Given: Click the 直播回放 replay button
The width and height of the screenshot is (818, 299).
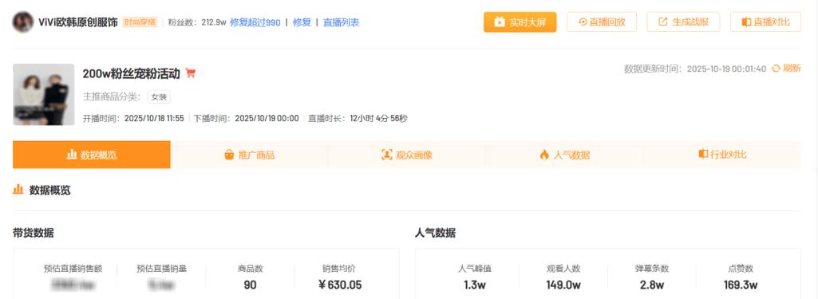Looking at the screenshot, I should click(602, 22).
